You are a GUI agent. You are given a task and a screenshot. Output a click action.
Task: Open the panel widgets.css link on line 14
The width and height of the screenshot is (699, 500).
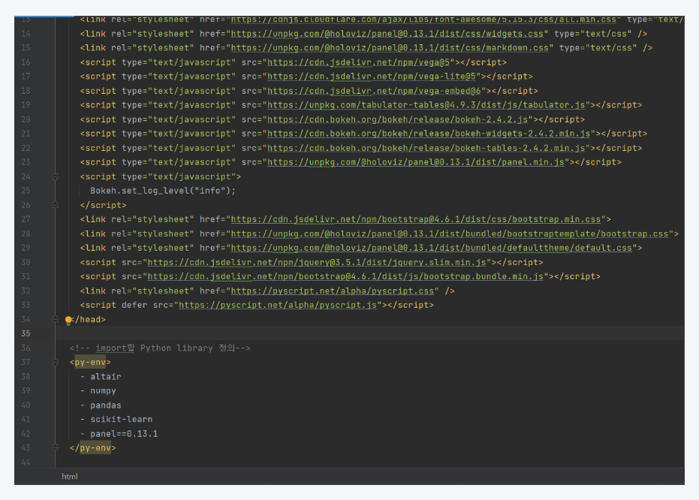(387, 34)
